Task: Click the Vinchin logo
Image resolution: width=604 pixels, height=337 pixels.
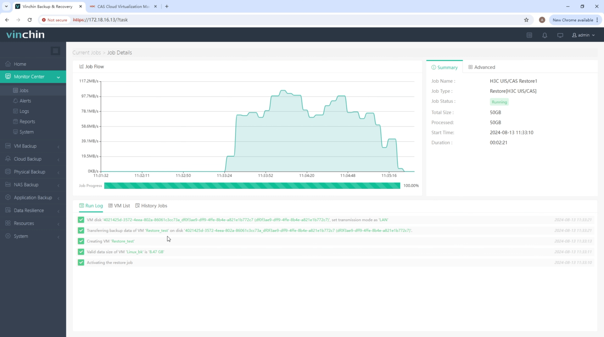Action: pyautogui.click(x=25, y=35)
